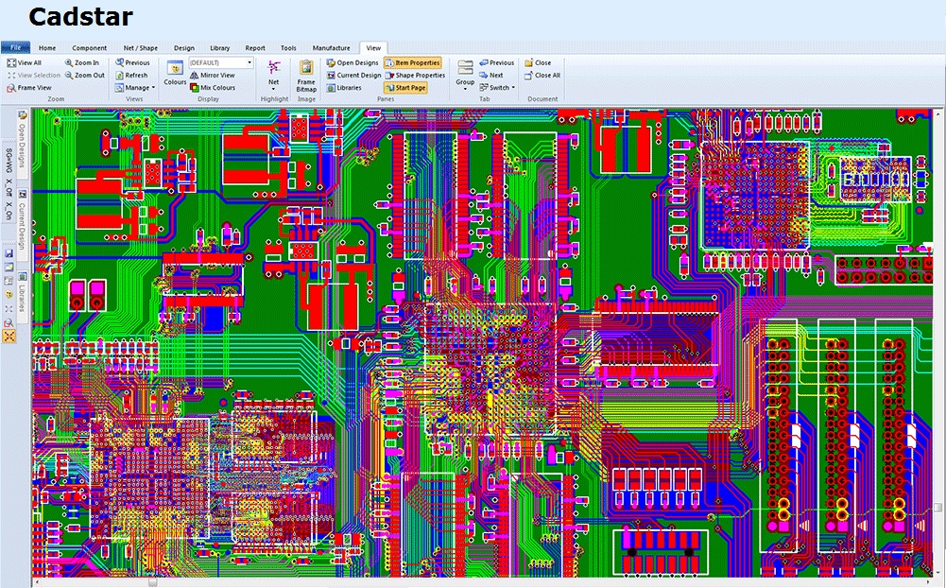Click the frame view magnifier in left toolbar
946x588 pixels.
9,323
